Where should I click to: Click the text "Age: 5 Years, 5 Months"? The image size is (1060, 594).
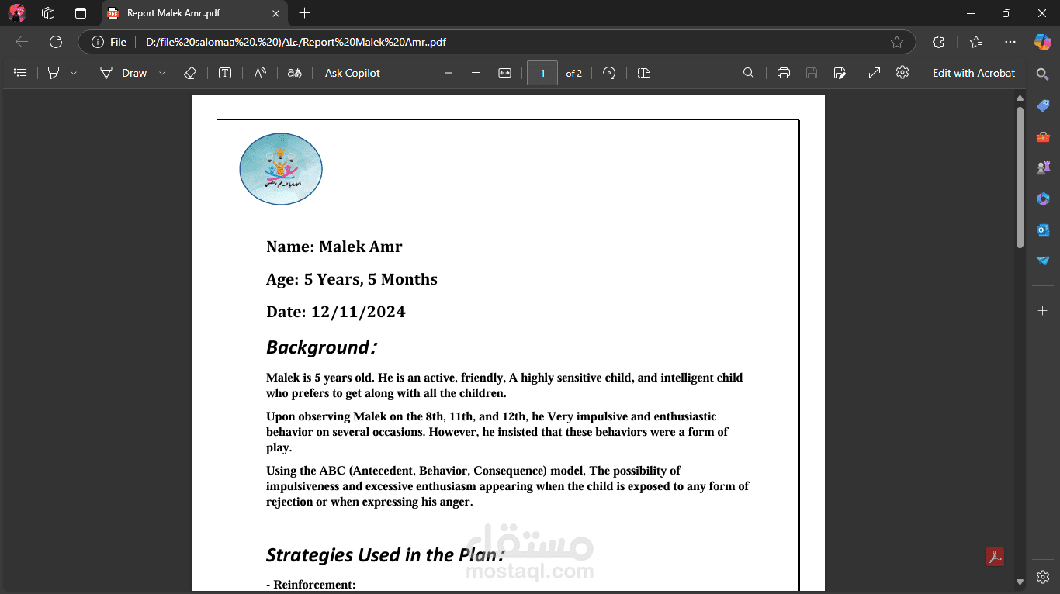coord(352,279)
